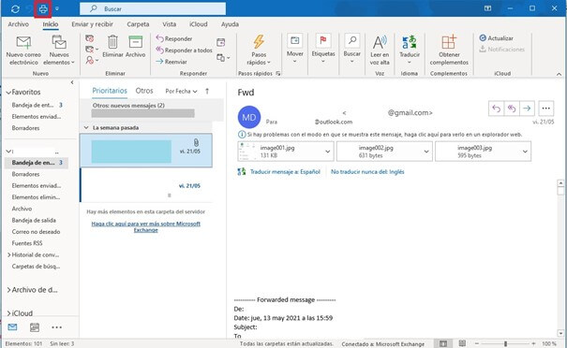Open the Etiquetas flag dropdown
Viewport: 567px width, 348px height.
point(323,49)
